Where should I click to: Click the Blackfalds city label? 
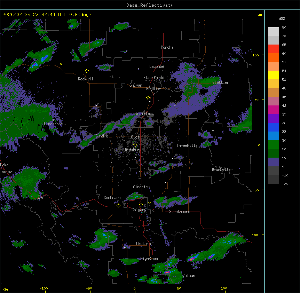(x=153, y=78)
